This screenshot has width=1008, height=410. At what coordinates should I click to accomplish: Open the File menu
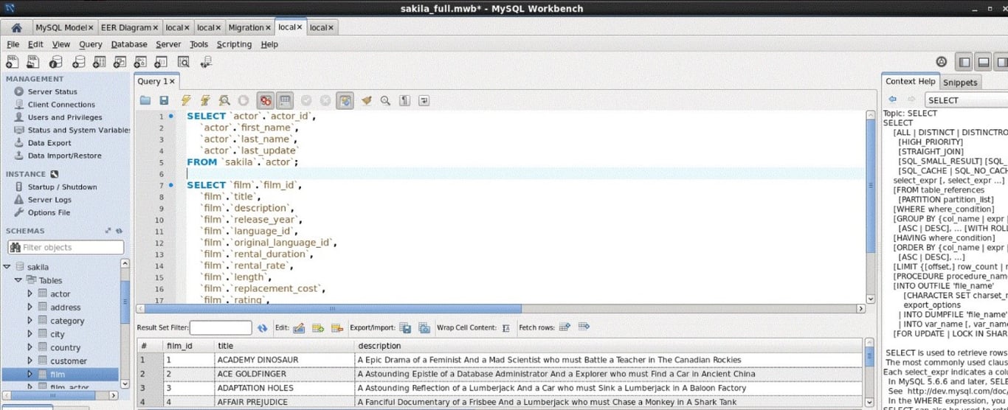click(13, 44)
